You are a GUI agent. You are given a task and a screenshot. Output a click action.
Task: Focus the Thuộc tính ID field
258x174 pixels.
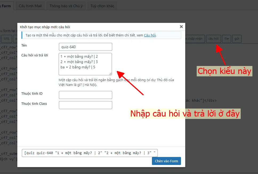[85, 95]
